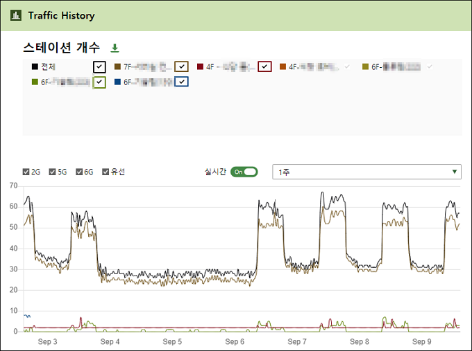Image resolution: width=472 pixels, height=351 pixels.
Task: Uncheck the 5G band checkbox
Action: pos(52,172)
